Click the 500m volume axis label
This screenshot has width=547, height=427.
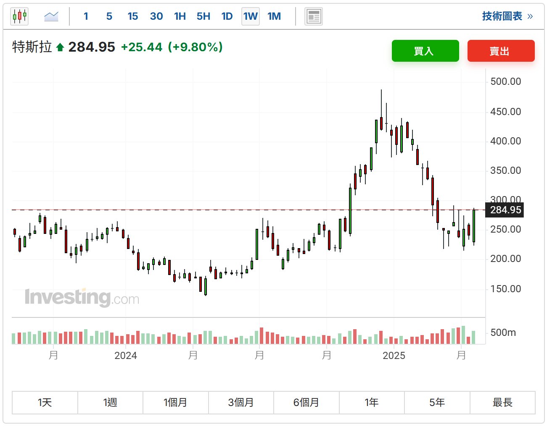pyautogui.click(x=503, y=333)
